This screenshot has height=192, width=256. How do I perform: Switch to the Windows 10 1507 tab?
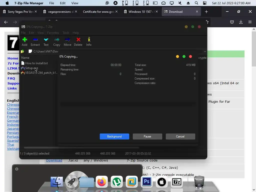click(x=140, y=11)
